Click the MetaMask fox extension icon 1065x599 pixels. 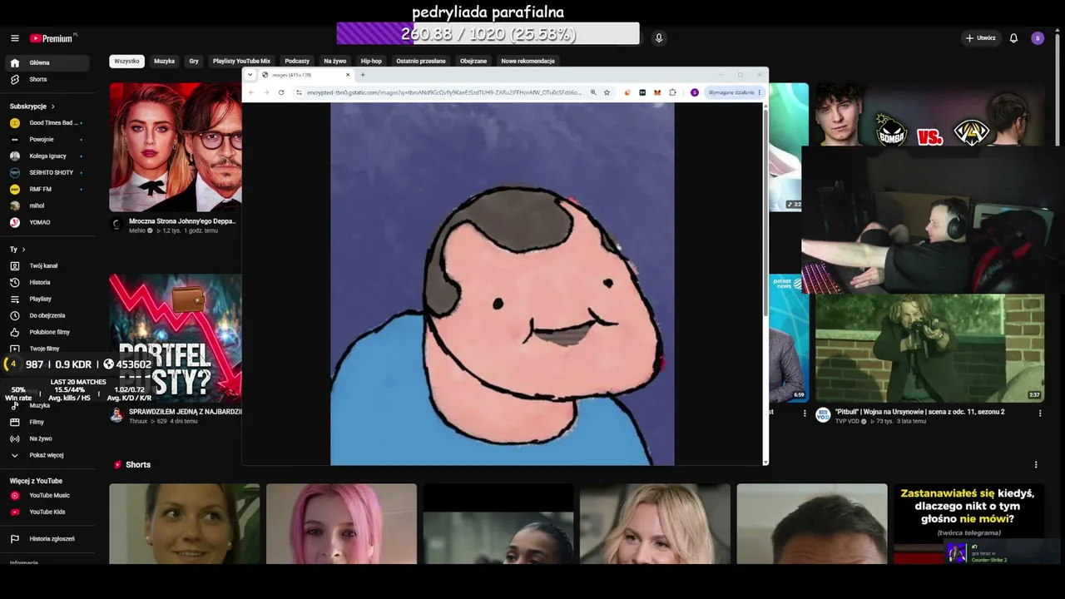pyautogui.click(x=657, y=92)
